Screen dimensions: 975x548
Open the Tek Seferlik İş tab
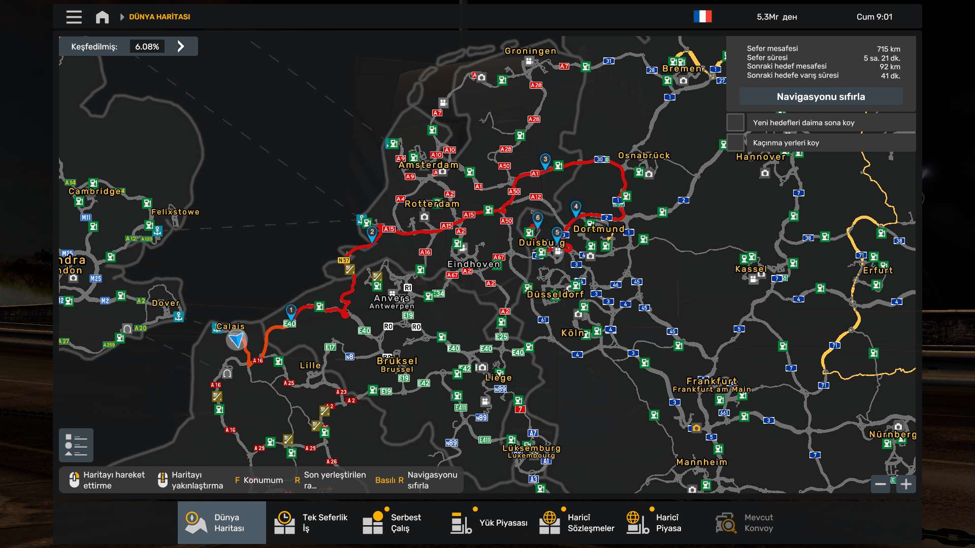point(310,523)
